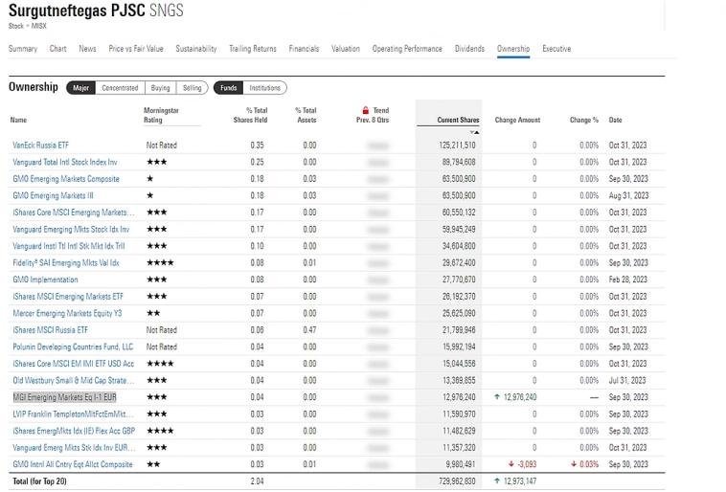The image size is (726, 492).
Task: Switch to Price vs Fair Value tab
Action: pyautogui.click(x=136, y=49)
